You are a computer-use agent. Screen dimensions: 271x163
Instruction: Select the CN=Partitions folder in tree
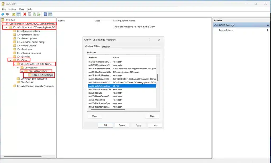click(24, 49)
